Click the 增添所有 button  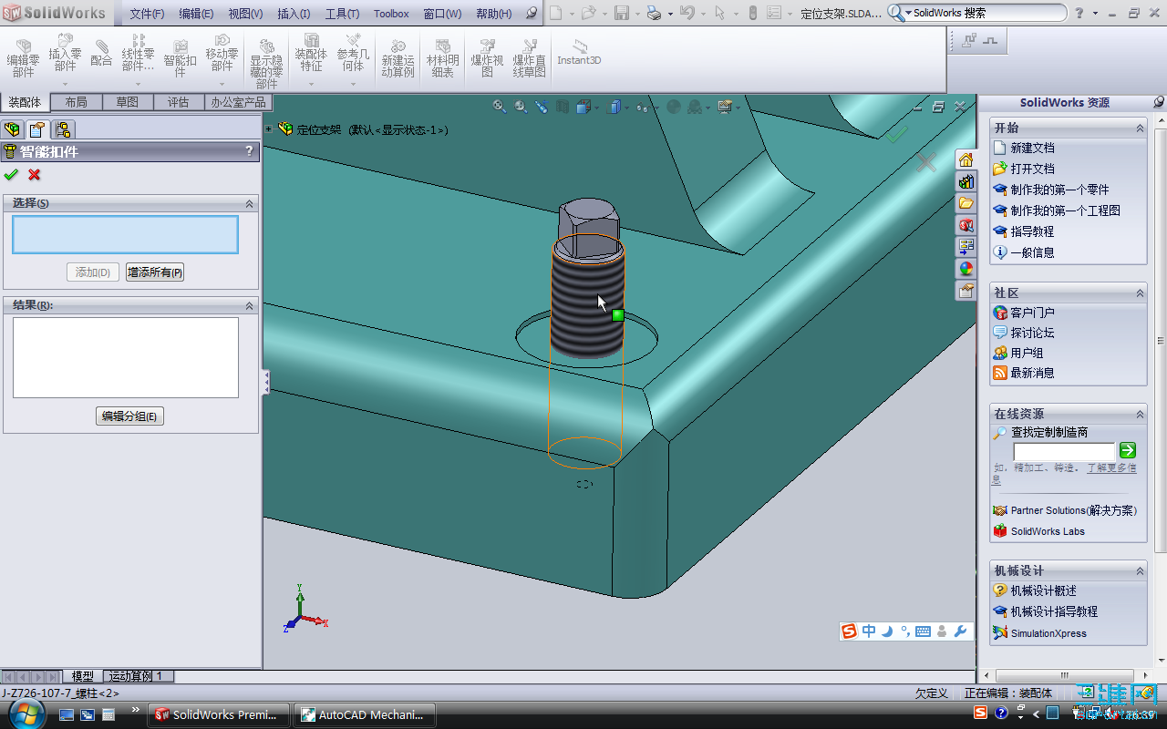click(x=155, y=272)
